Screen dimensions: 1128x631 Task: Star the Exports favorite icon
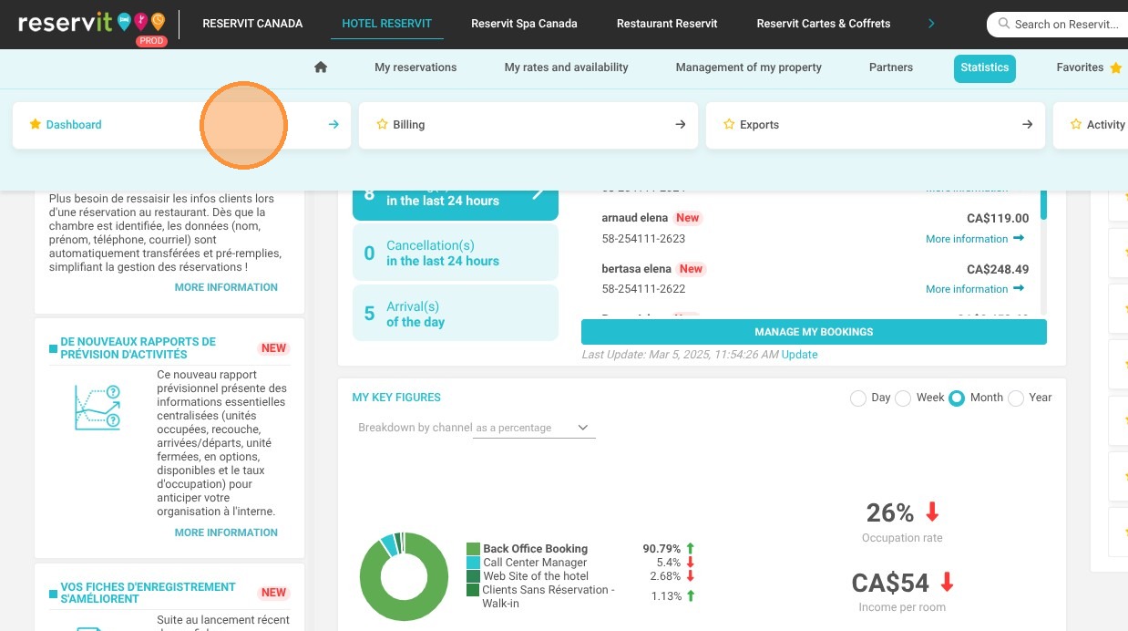point(729,124)
